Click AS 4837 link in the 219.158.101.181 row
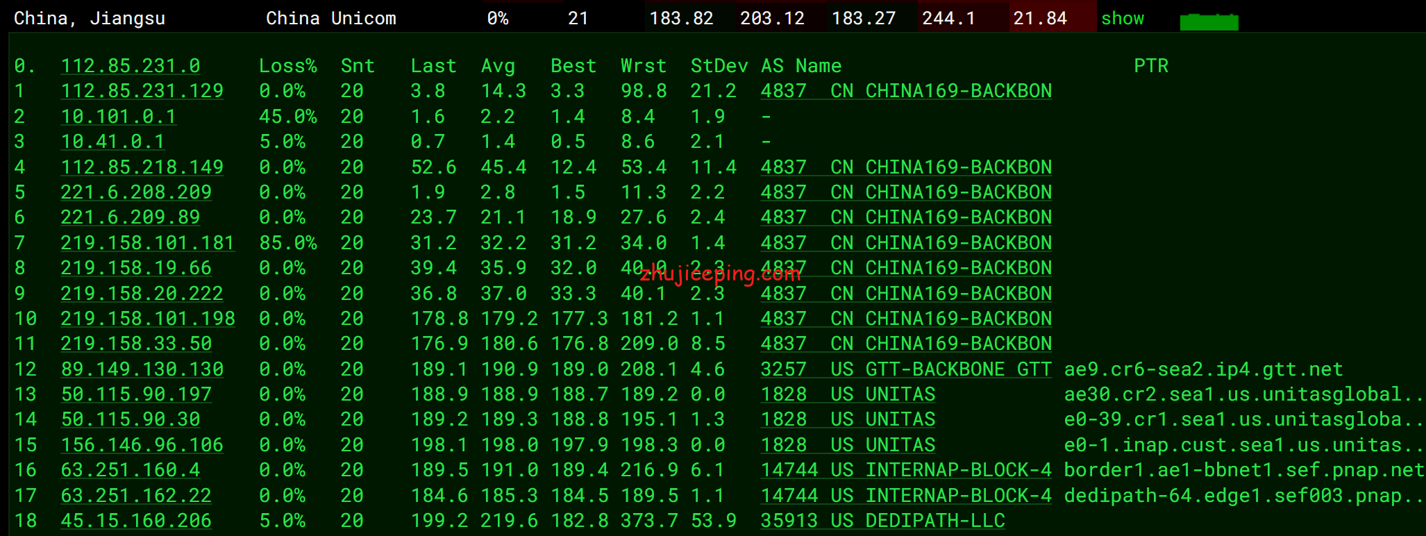1426x536 pixels. pyautogui.click(x=906, y=243)
